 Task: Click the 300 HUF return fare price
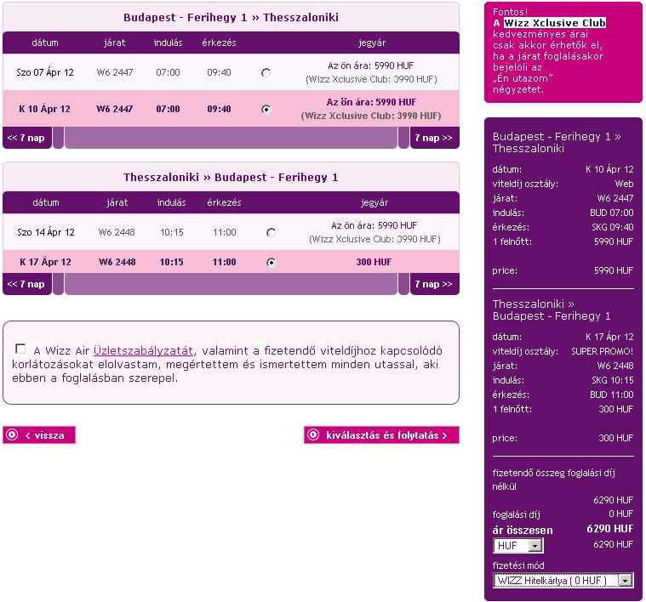pyautogui.click(x=374, y=262)
